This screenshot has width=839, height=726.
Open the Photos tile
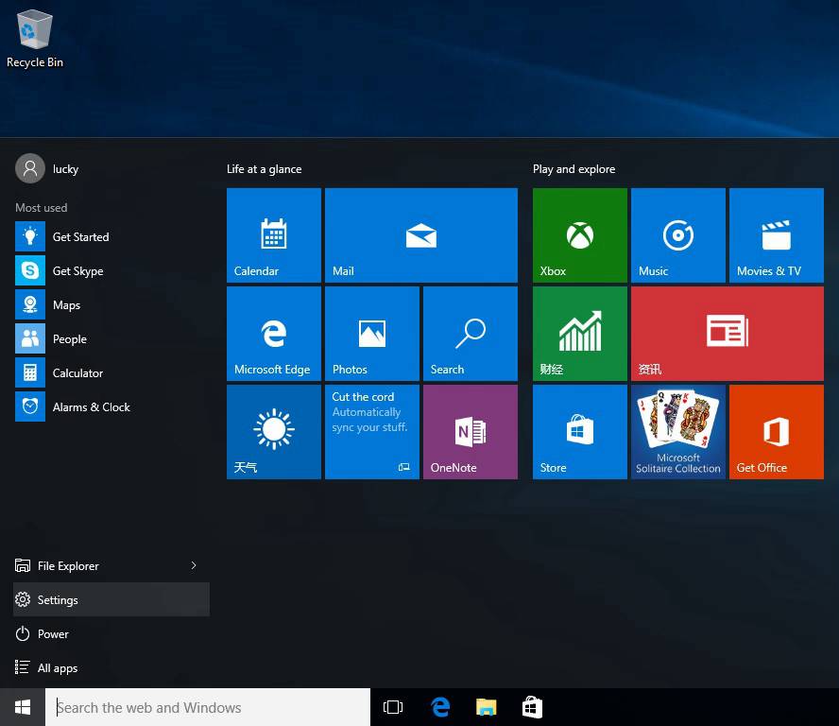click(371, 333)
